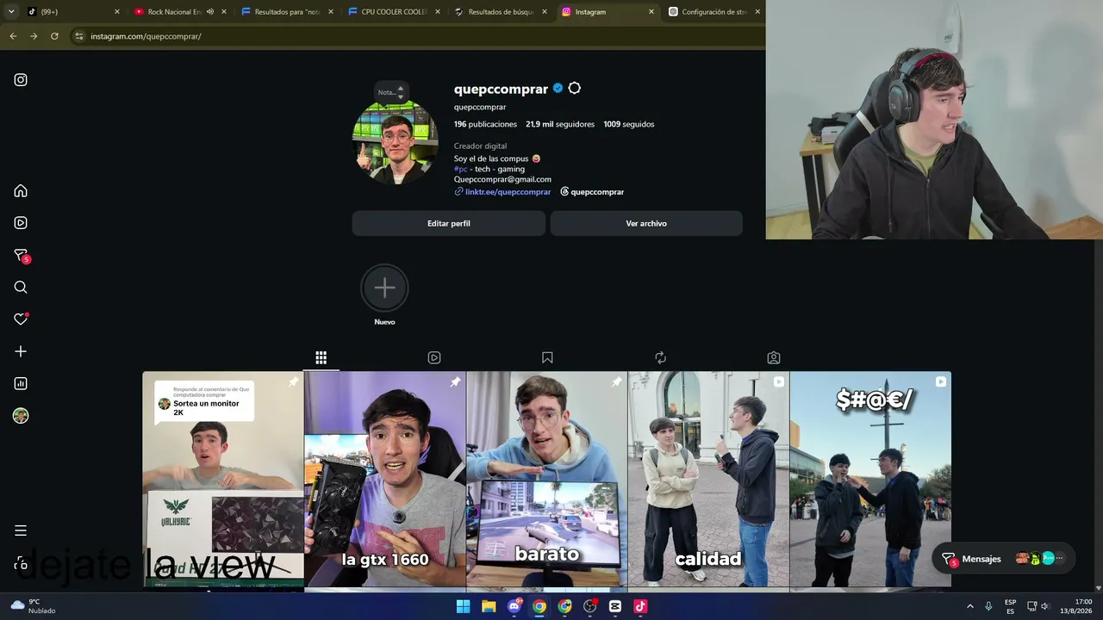1103x620 pixels.
Task: View the 1009 seguidos list
Action: (629, 125)
